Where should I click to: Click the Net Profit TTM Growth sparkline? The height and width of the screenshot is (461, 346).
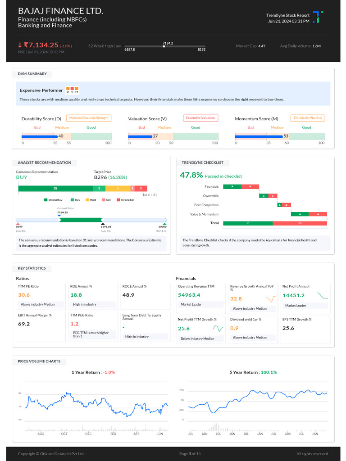[x=218, y=329]
